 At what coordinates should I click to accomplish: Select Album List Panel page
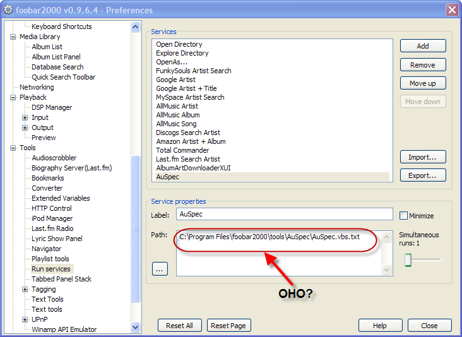(56, 57)
